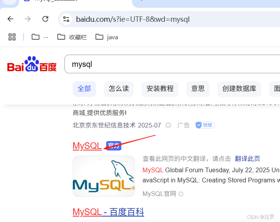Select the 安装教程 suggestion tab
Screen dimensions: 280x222
coord(160,89)
